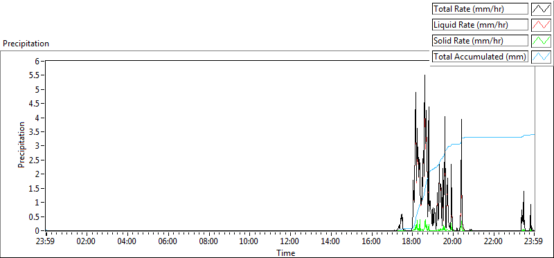Click the 22:00 time axis label
This screenshot has height=258, width=554.
click(493, 242)
